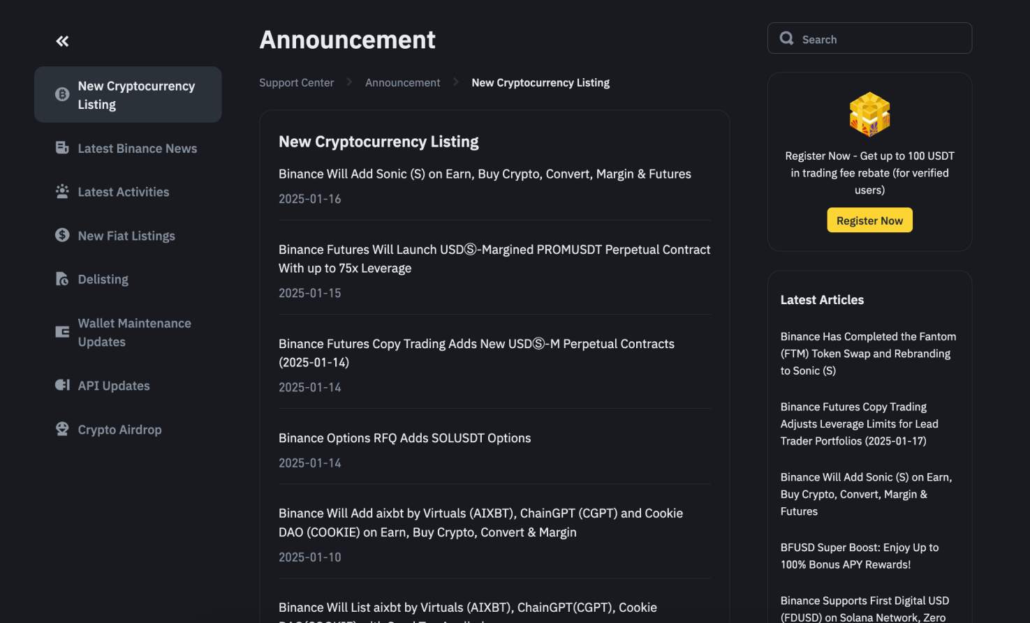Open the Sonic (S) Earn listing announcement
The height and width of the screenshot is (623, 1030).
click(485, 174)
